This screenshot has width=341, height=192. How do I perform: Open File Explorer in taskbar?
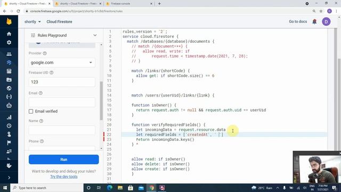(x=120, y=188)
